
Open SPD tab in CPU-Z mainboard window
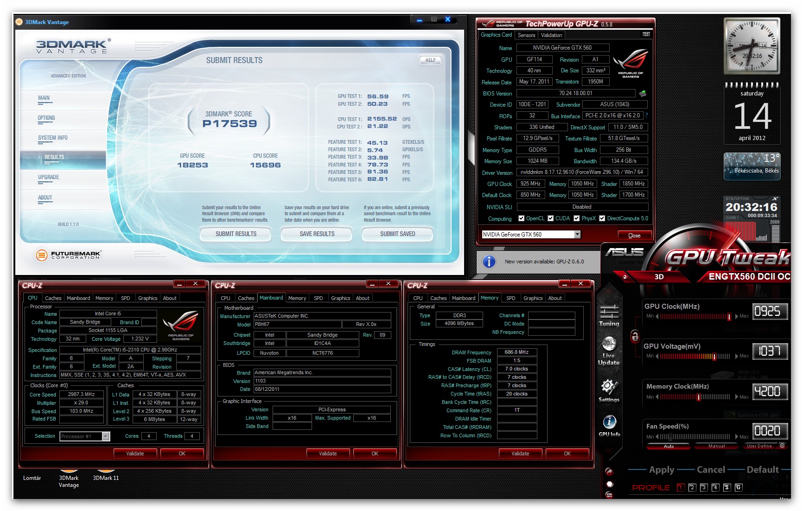(x=318, y=298)
